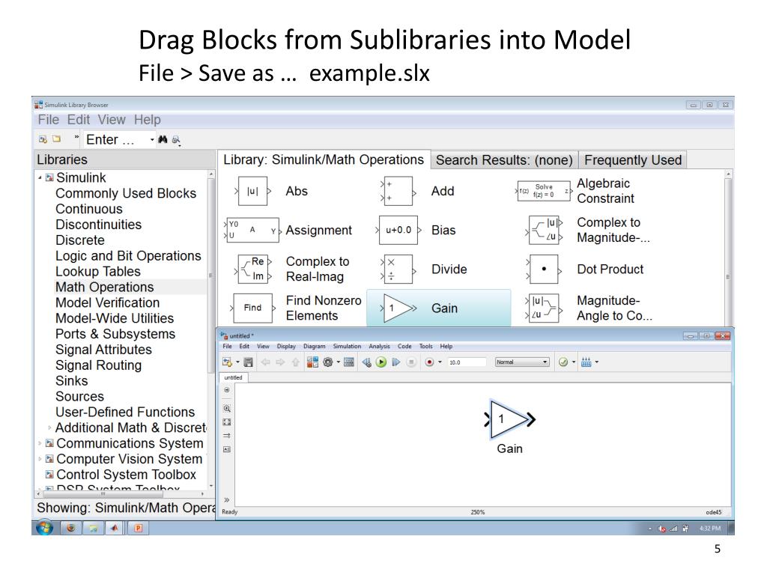Screen dimensions: 767x575
Task: Open the Analysis menu in model window
Action: point(379,346)
